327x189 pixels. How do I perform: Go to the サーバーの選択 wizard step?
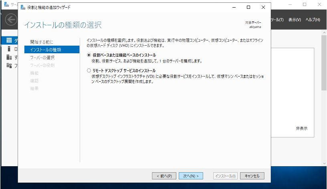click(x=42, y=58)
